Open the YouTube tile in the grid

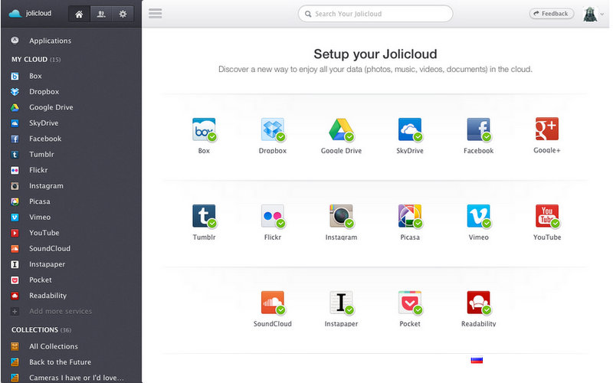(x=547, y=222)
